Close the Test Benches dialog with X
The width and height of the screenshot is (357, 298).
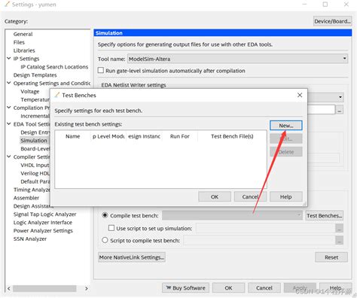[300, 95]
